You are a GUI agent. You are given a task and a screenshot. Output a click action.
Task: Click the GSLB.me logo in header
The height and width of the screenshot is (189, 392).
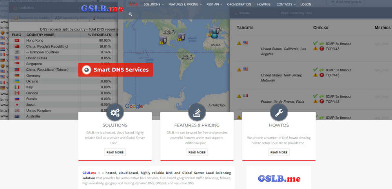coord(102,9)
